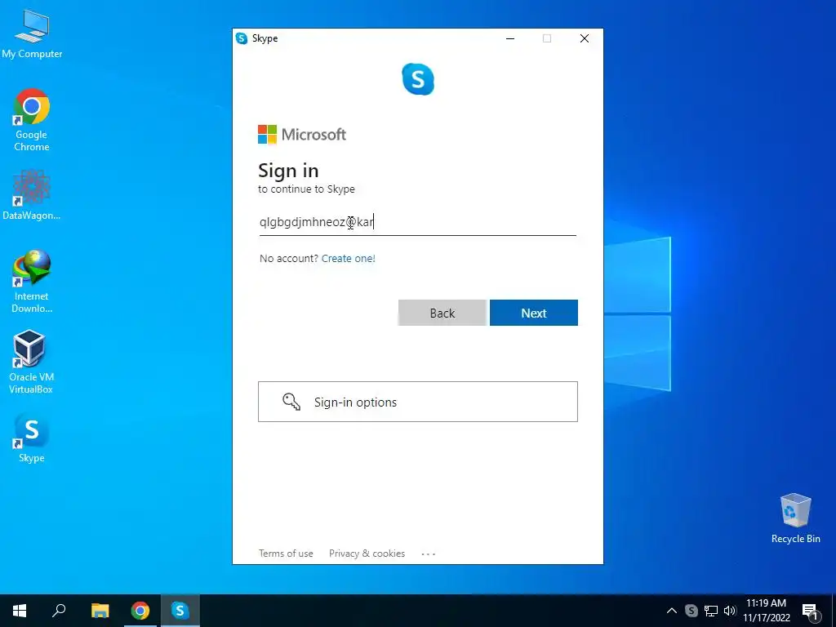Open the more options ellipsis in footer

click(x=428, y=554)
